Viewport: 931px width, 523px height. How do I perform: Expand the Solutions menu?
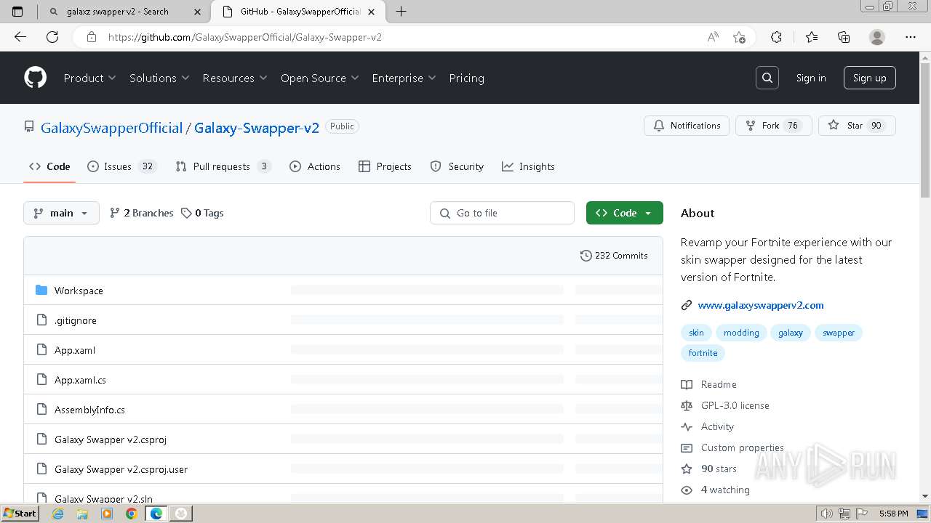pos(159,78)
